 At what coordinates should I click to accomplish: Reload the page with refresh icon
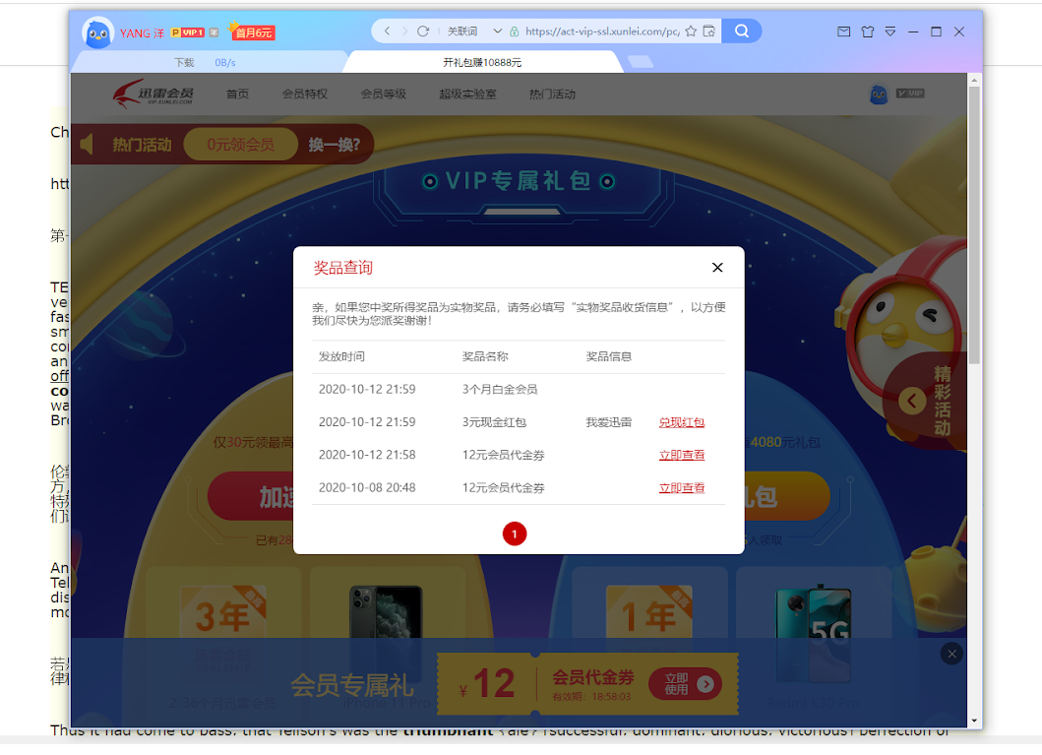[423, 31]
